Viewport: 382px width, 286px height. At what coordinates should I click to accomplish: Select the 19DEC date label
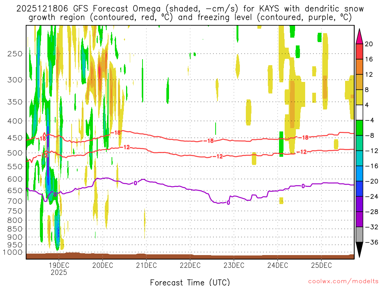[59, 265]
